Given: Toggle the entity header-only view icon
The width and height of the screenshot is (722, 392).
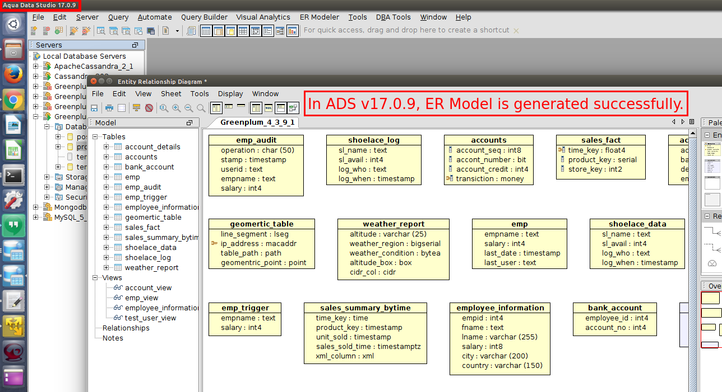Looking at the screenshot, I should pos(241,105).
